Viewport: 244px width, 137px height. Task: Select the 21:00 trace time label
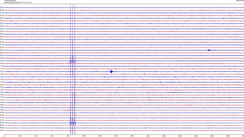tap(2, 118)
